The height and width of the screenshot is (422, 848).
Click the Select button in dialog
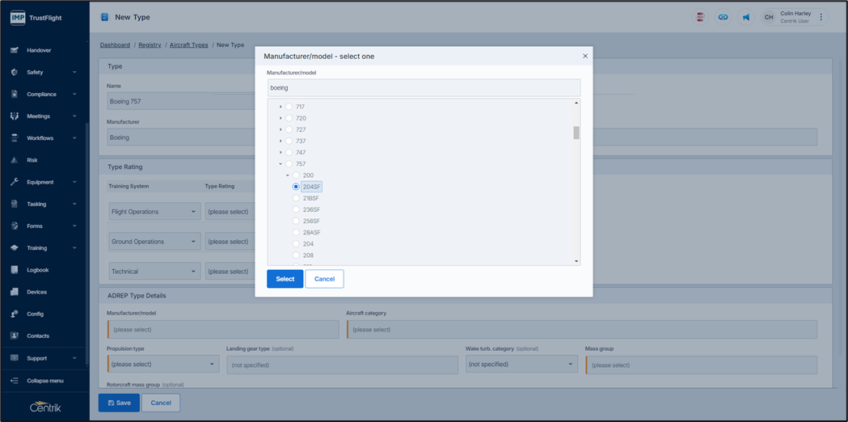pyautogui.click(x=285, y=279)
